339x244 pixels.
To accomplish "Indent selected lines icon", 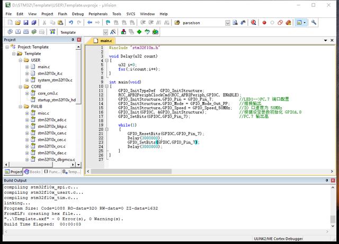I will tap(142, 22).
